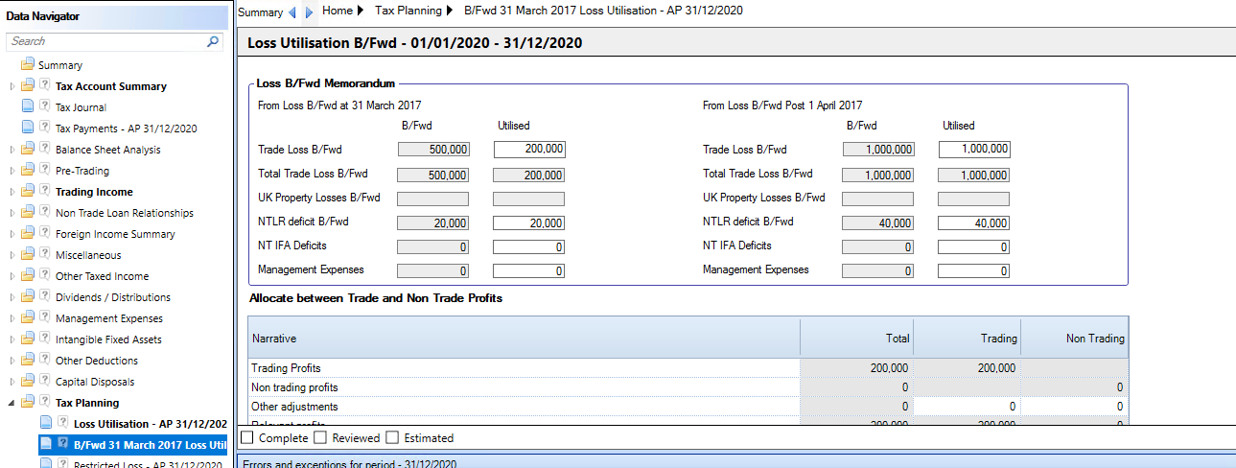The width and height of the screenshot is (1236, 468).
Task: Click the help mark on selected B/Fwd 31 March item
Action: 62,444
